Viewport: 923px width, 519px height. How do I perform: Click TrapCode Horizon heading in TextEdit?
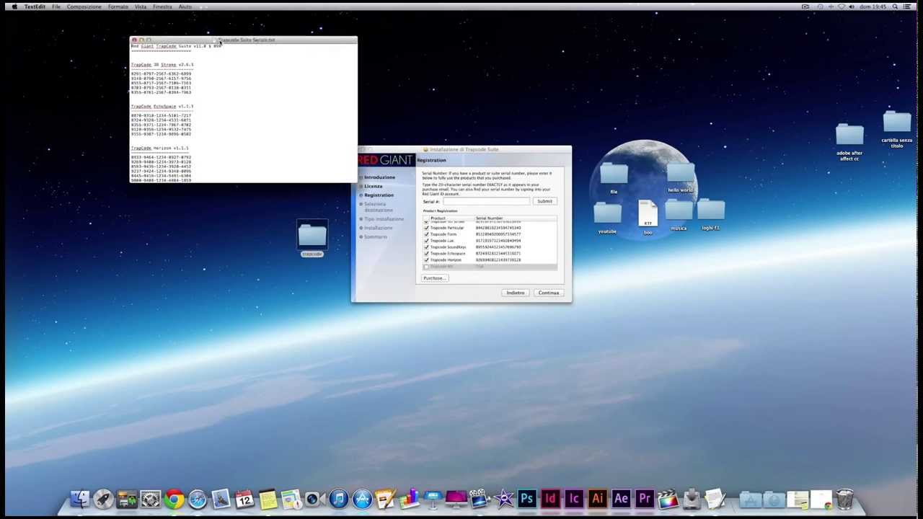click(160, 148)
